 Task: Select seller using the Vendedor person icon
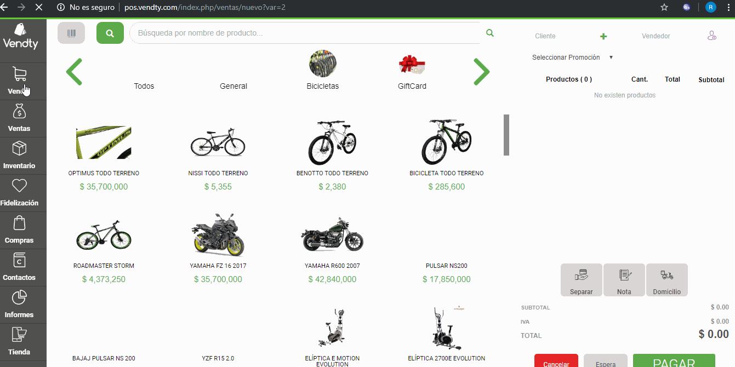click(712, 36)
